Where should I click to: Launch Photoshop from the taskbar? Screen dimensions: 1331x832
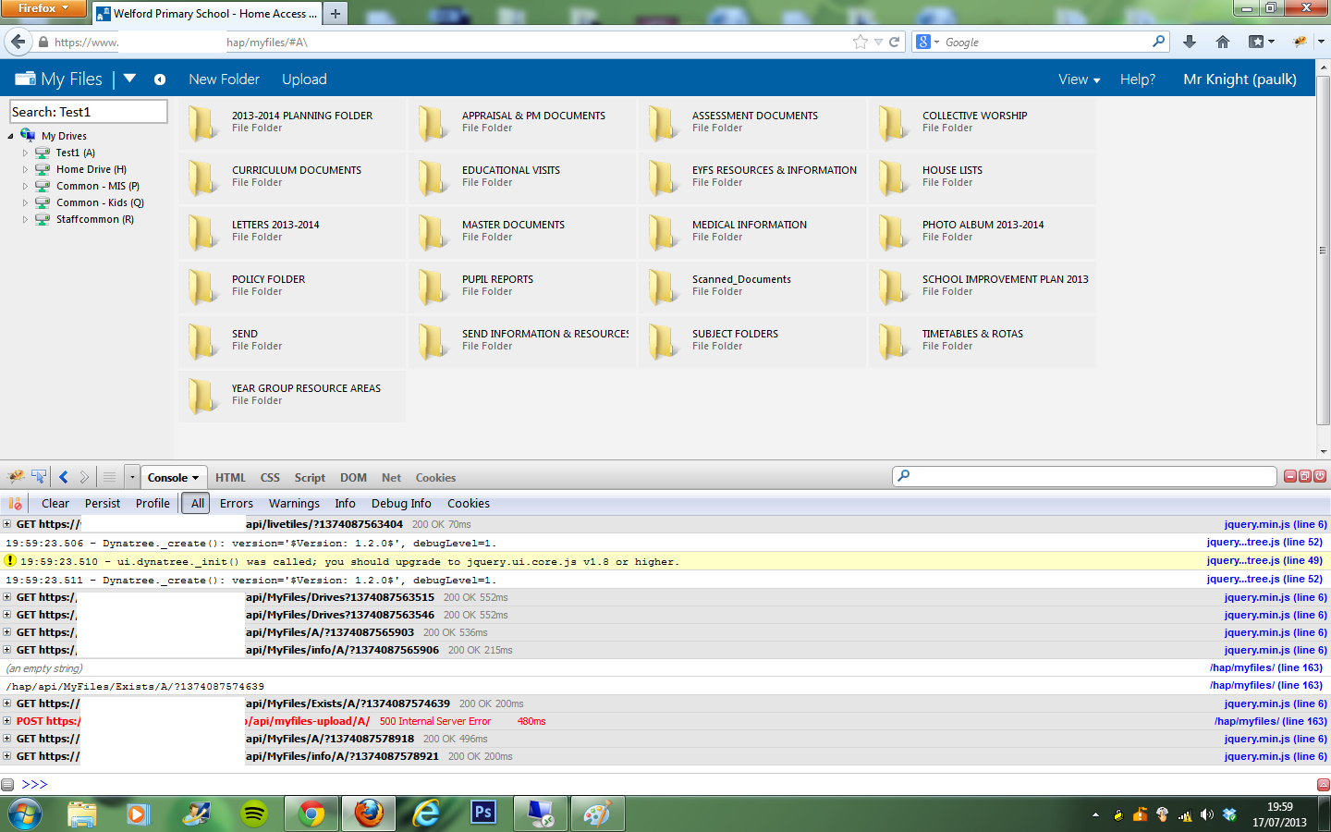(x=482, y=814)
